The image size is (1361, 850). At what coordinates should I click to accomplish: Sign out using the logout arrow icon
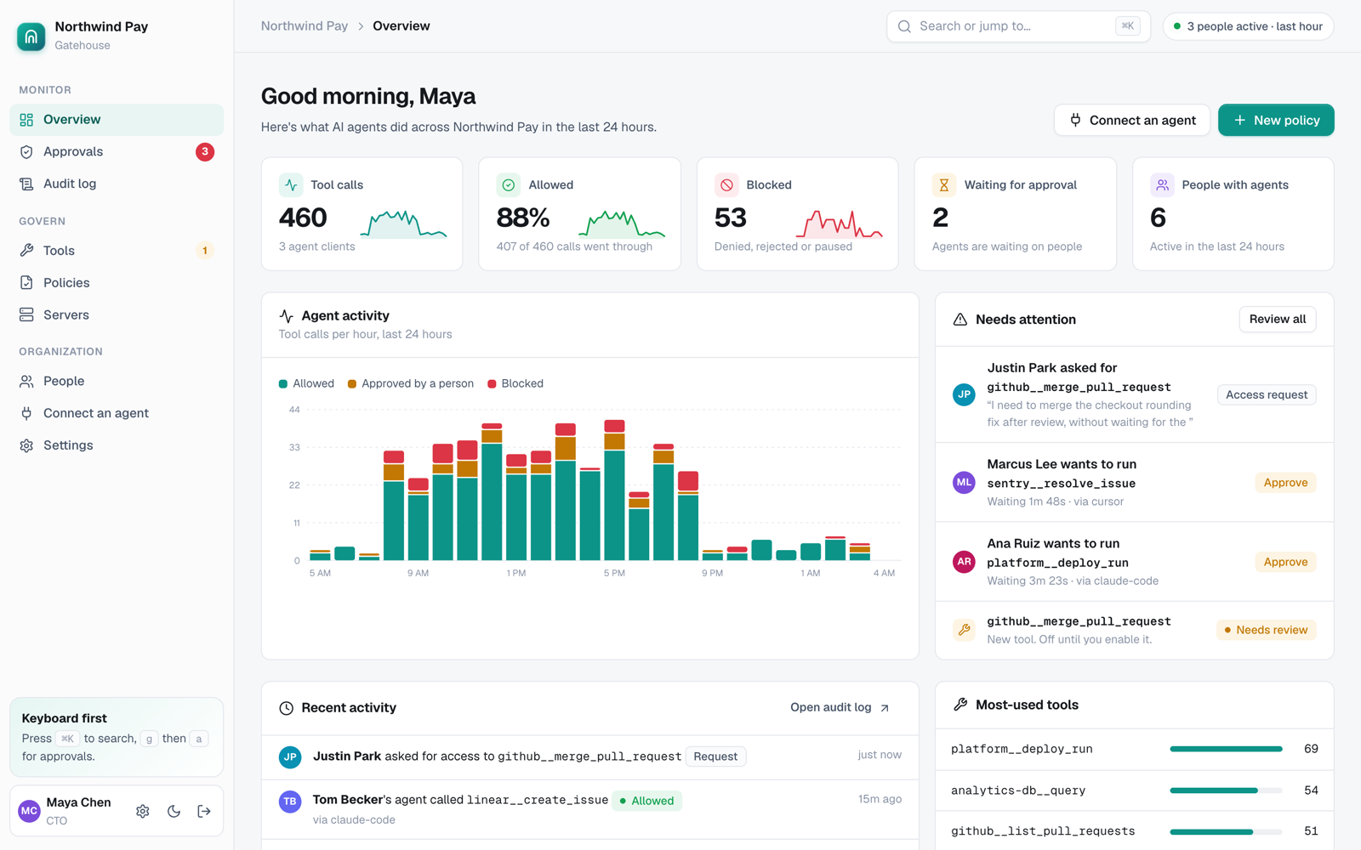[x=204, y=811]
